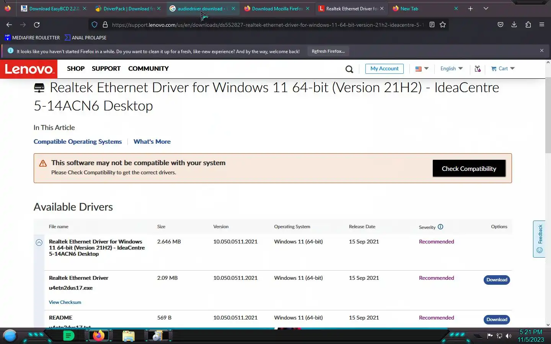Open the volume control in system tray
Viewport: 551px width, 344px height.
tap(509, 336)
